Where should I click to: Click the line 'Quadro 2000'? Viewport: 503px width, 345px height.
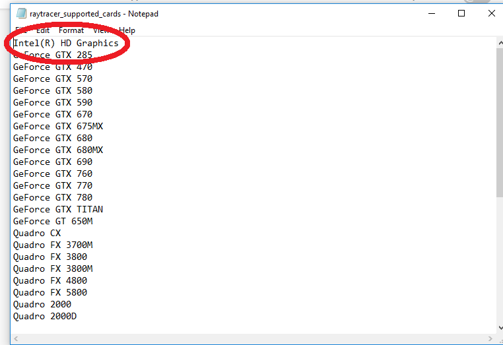pyautogui.click(x=42, y=304)
